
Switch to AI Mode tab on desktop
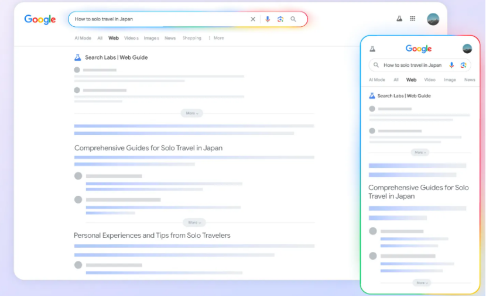click(83, 38)
